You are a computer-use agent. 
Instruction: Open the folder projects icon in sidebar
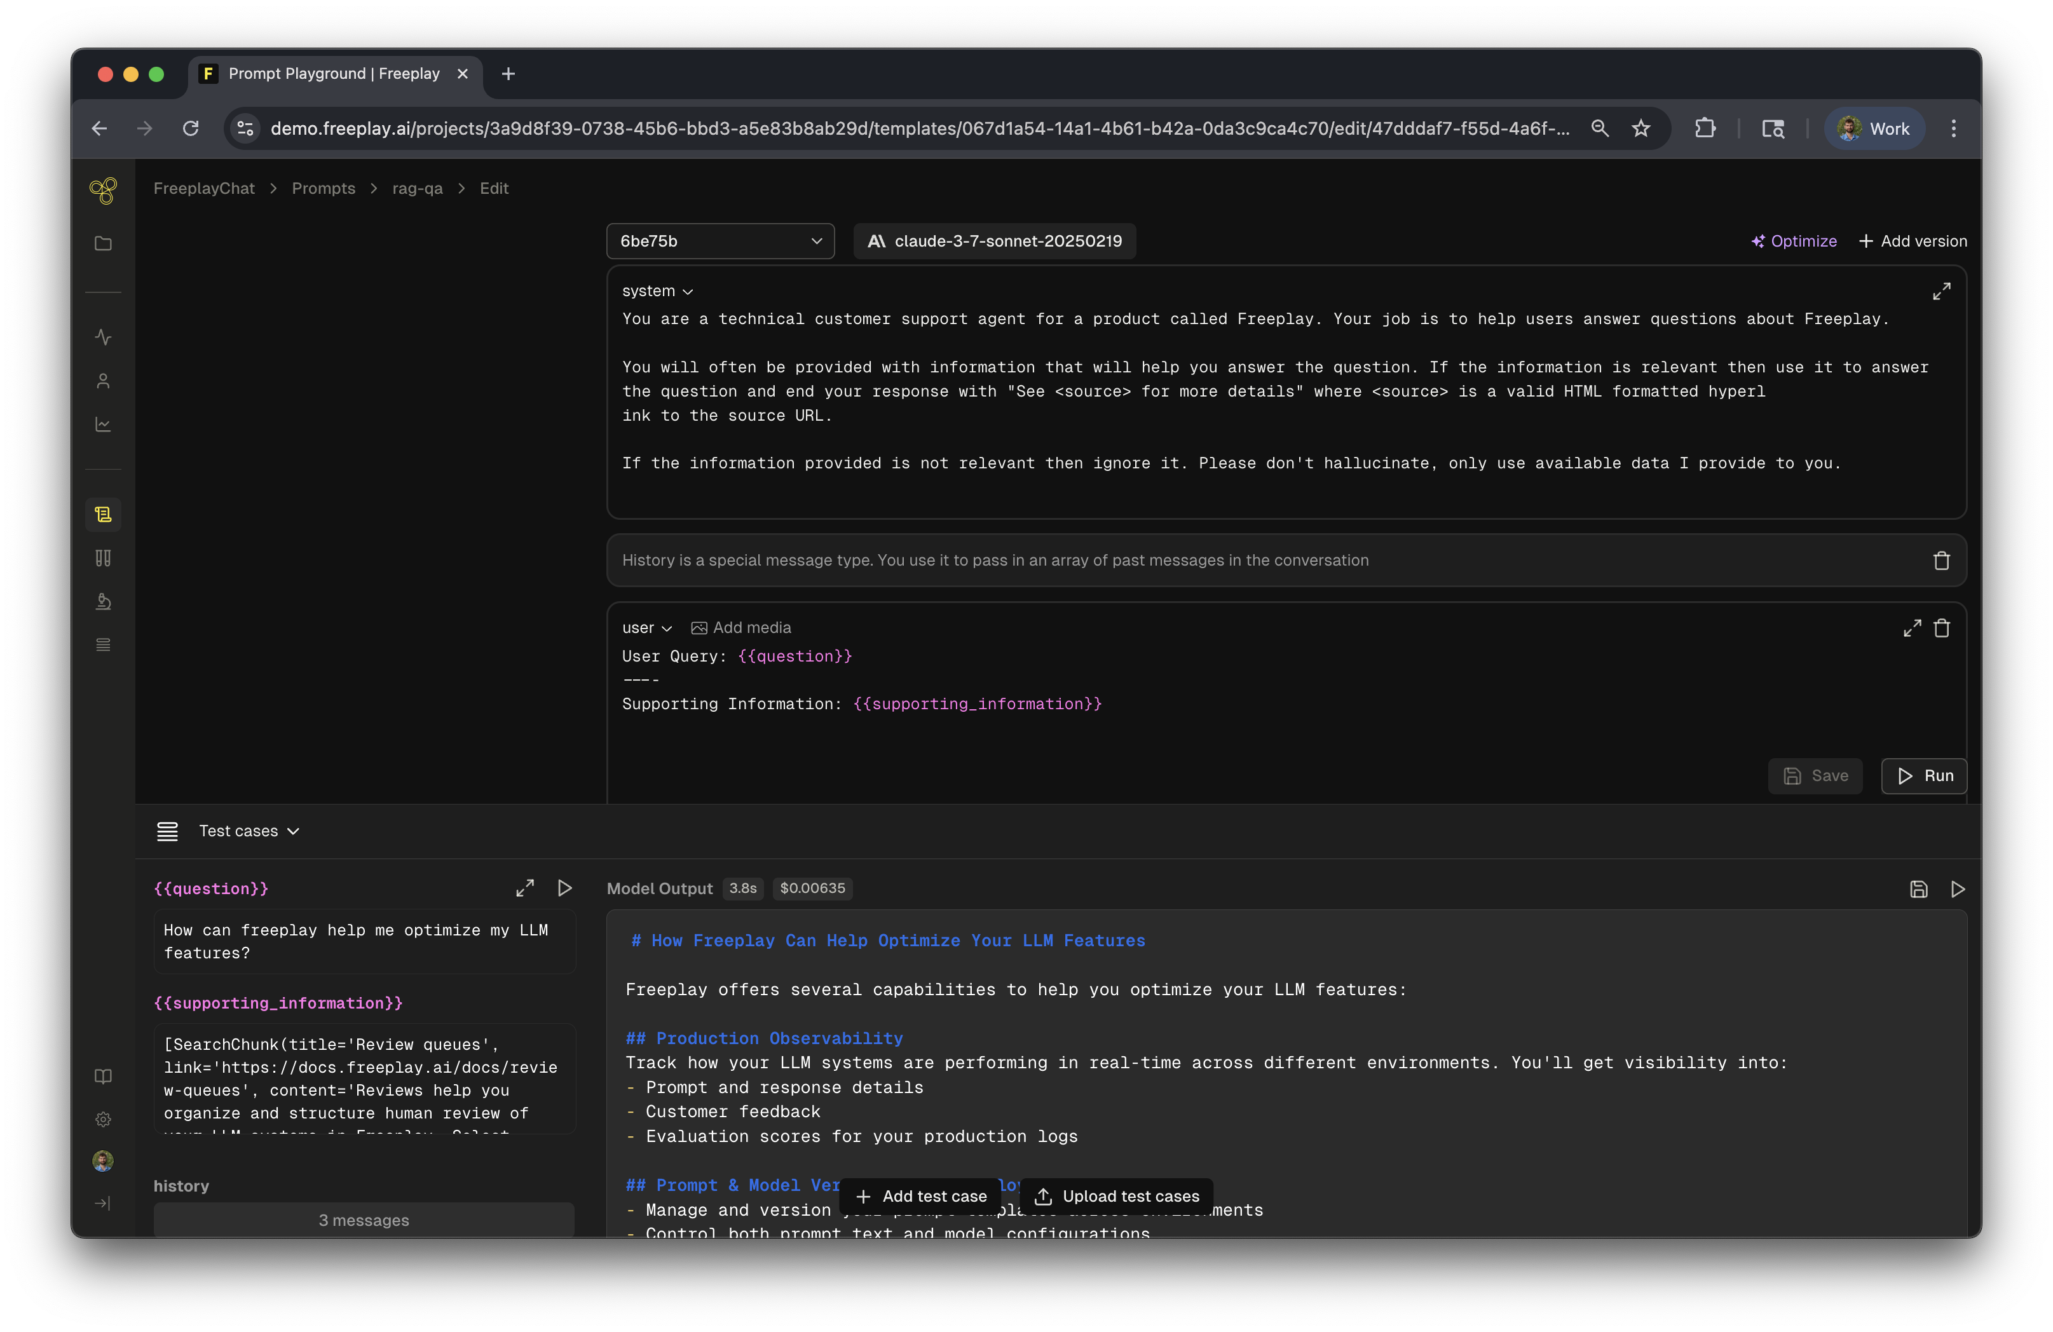click(103, 243)
